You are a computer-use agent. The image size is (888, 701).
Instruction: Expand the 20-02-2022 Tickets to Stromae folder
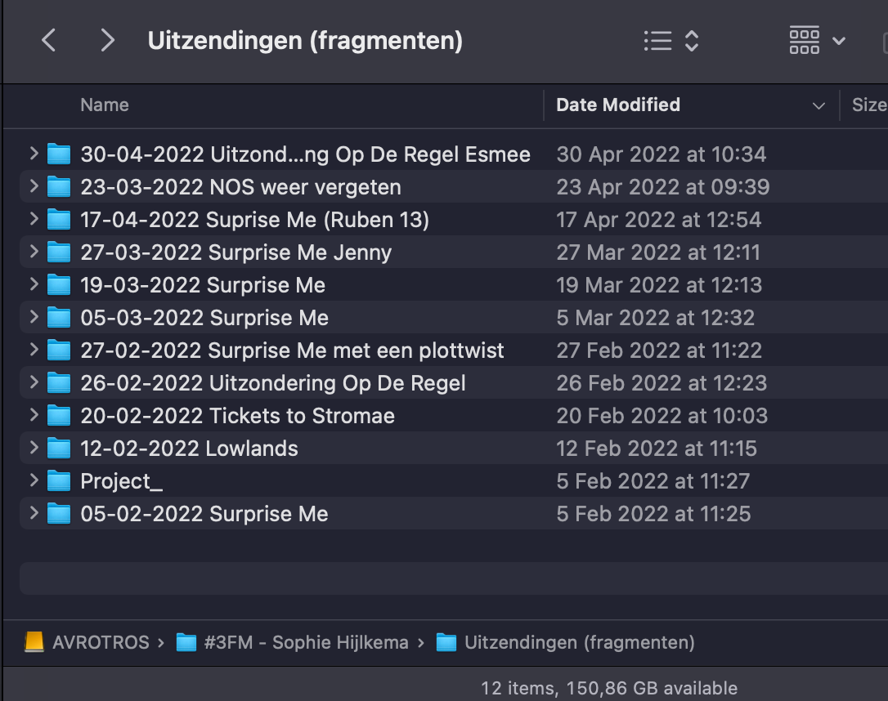(34, 415)
